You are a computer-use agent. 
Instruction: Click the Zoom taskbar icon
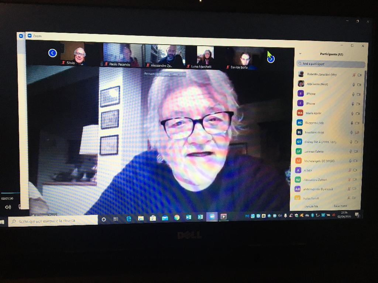(x=212, y=217)
